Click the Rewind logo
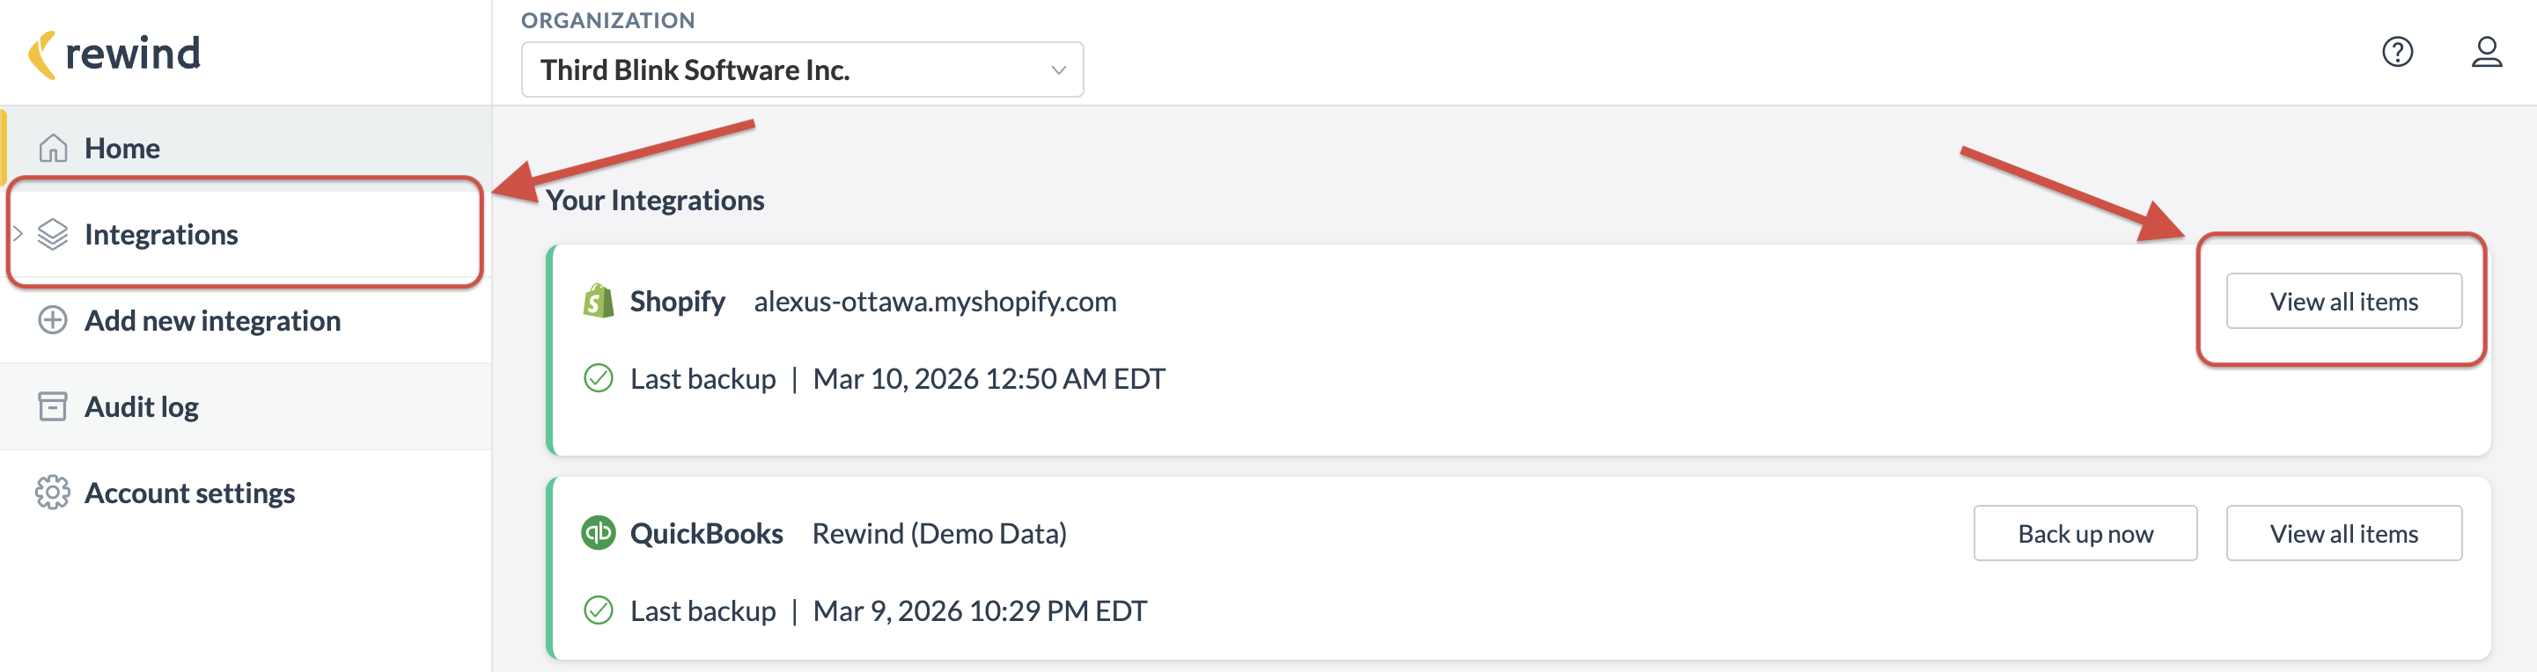 coord(115,53)
